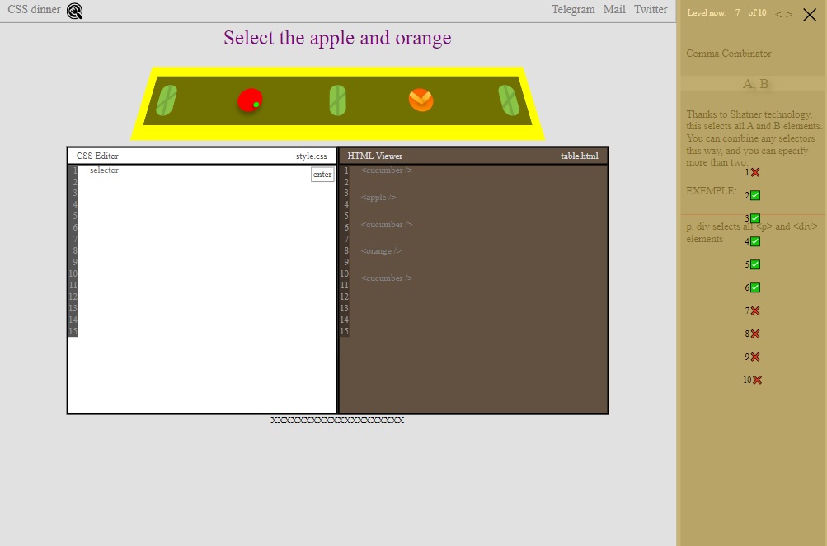The image size is (827, 546).
Task: Open the Telegram link
Action: (573, 10)
